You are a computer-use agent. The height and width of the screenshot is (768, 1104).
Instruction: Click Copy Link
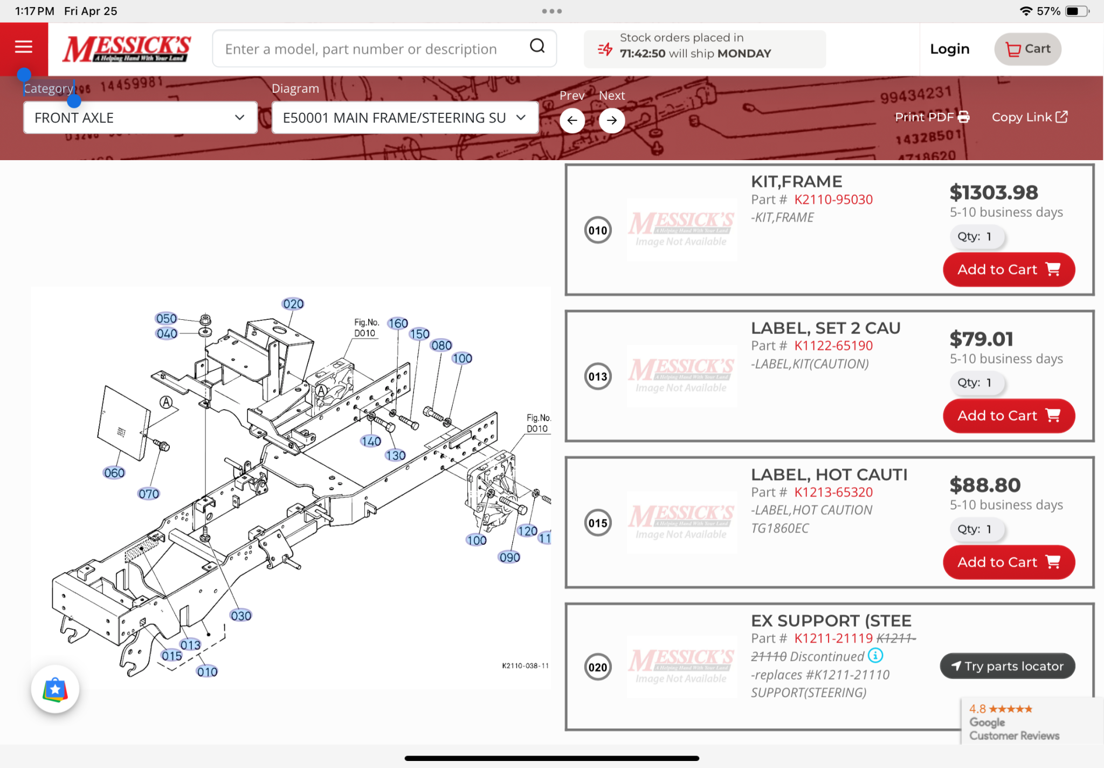(1029, 117)
